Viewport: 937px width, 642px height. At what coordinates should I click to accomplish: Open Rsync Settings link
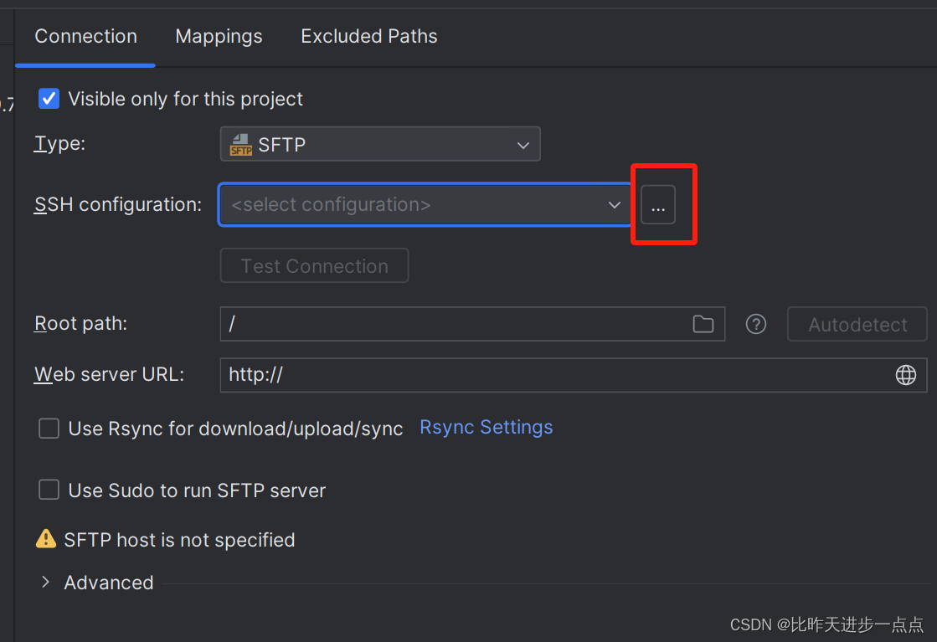(x=486, y=427)
